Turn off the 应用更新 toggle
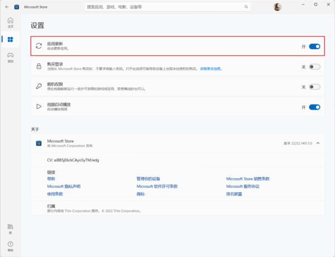The height and width of the screenshot is (257, 335). coord(314,46)
